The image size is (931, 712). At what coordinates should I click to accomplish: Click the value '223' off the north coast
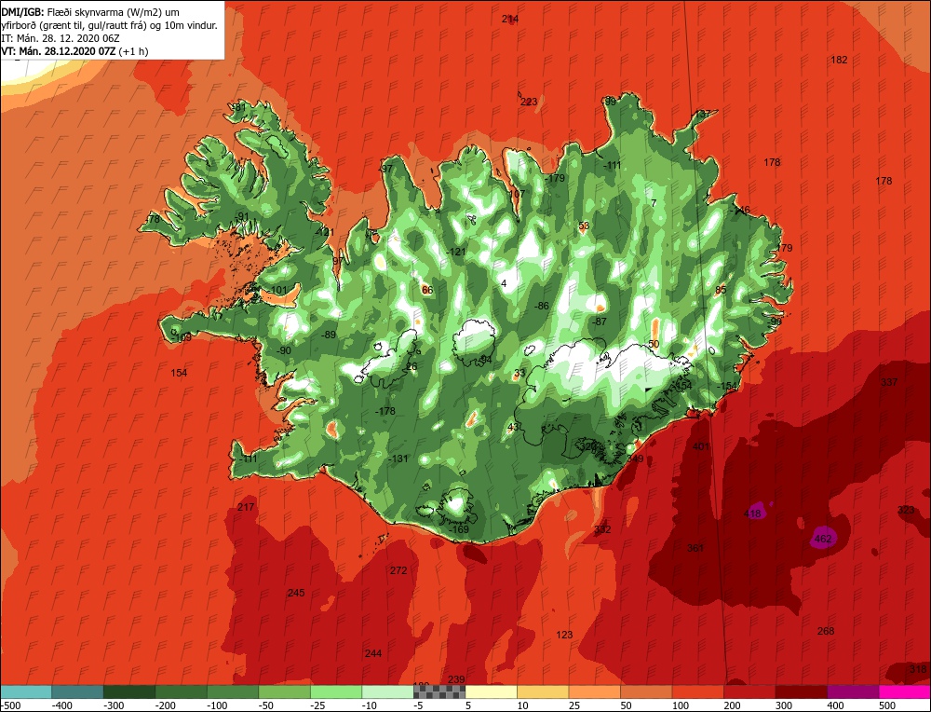point(529,102)
